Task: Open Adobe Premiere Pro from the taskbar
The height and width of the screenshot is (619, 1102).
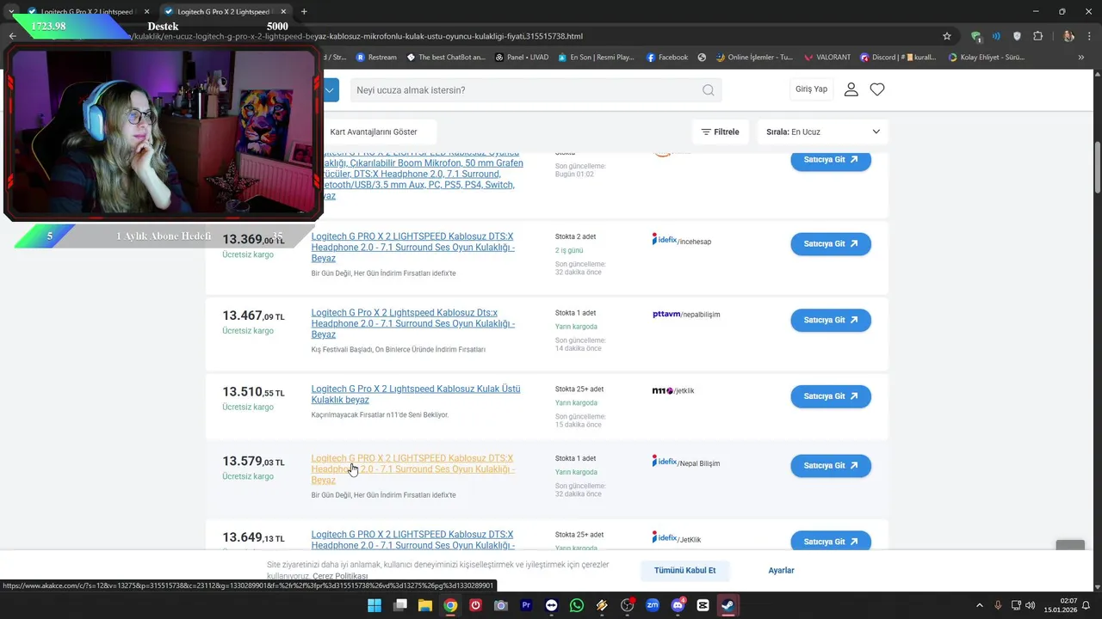Action: click(x=526, y=605)
